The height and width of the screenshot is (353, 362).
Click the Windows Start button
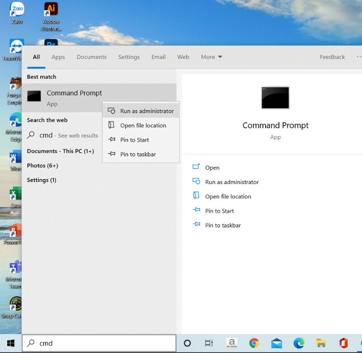coord(11,343)
